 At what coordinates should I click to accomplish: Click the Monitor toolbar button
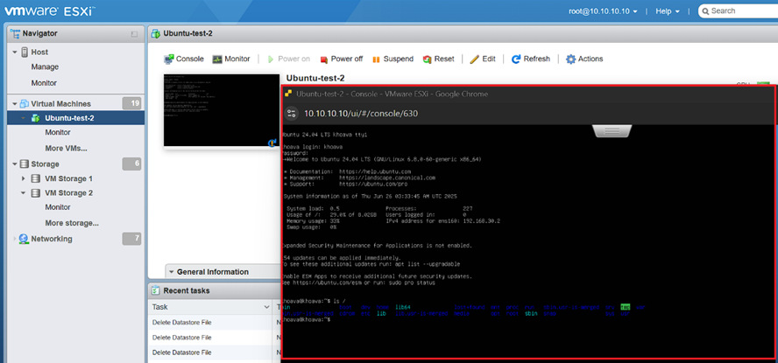point(230,59)
